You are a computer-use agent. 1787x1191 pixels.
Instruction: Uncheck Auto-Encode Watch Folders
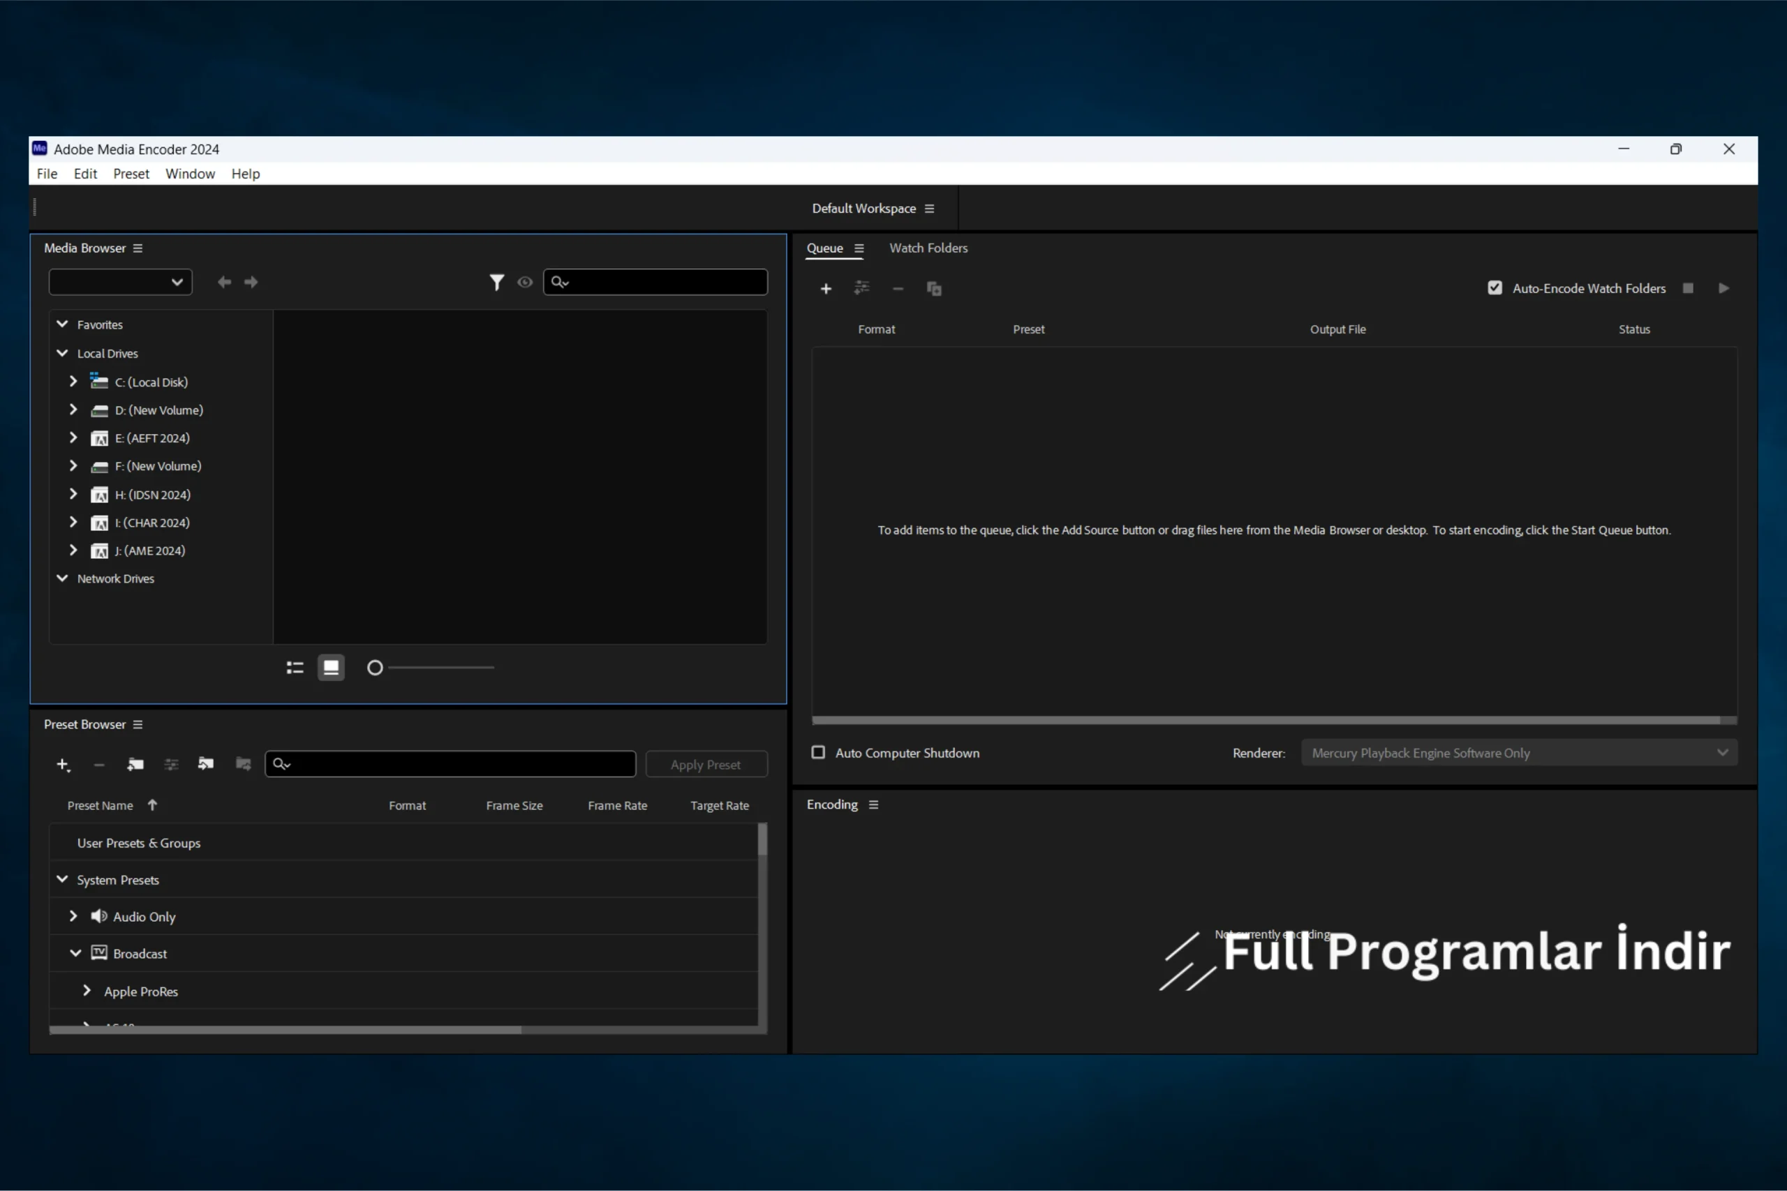1495,288
